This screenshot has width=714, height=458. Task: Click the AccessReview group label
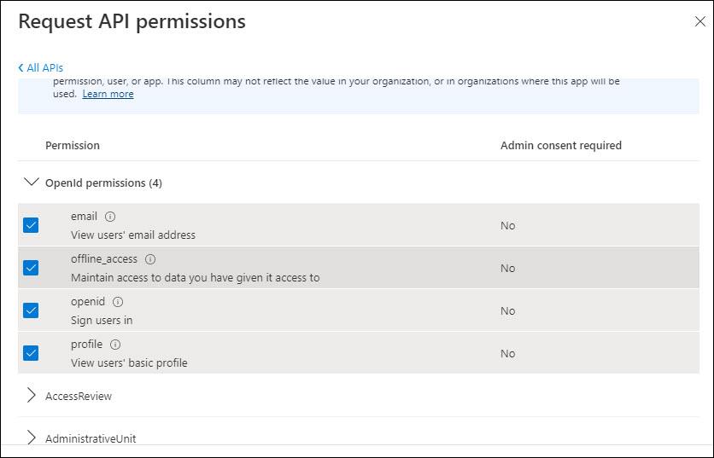[x=79, y=396]
